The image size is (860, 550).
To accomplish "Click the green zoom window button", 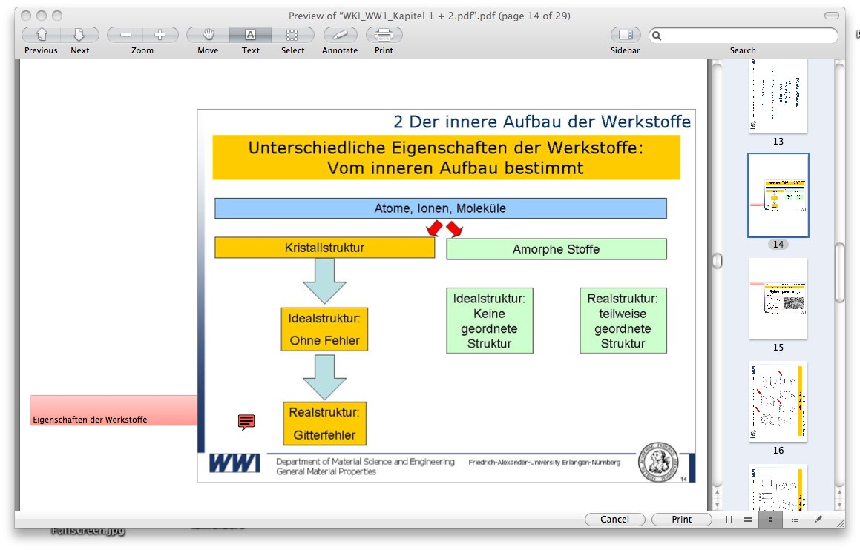I will [x=57, y=16].
